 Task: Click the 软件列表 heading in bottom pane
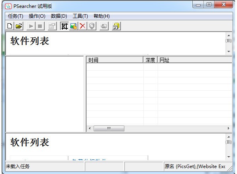[x=30, y=142]
